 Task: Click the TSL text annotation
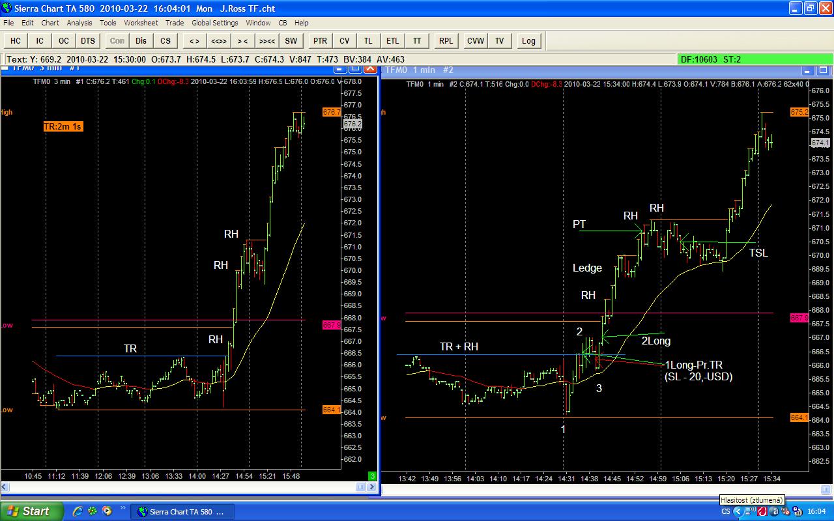click(x=758, y=253)
